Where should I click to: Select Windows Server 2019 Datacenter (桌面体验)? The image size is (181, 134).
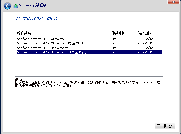[x=90, y=52]
